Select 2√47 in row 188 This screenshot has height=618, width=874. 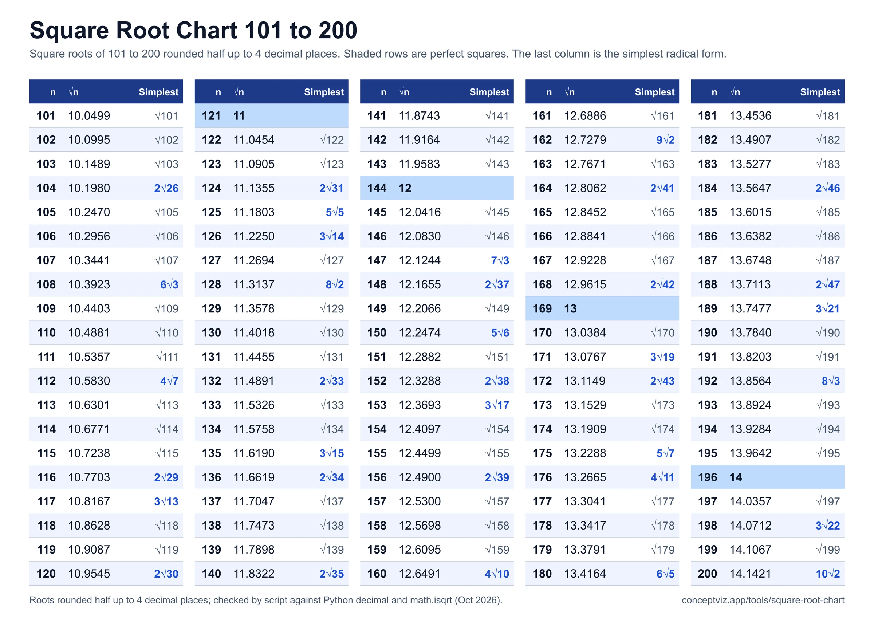828,284
